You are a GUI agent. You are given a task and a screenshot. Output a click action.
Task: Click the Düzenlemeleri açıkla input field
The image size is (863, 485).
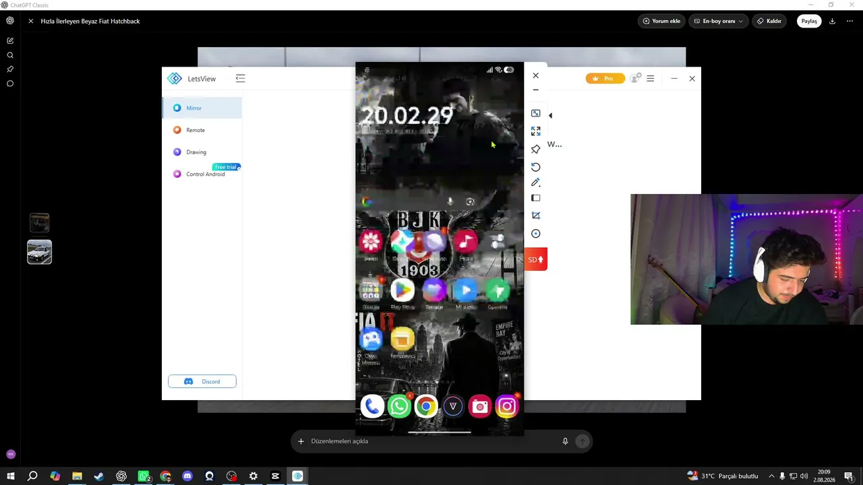pyautogui.click(x=431, y=441)
